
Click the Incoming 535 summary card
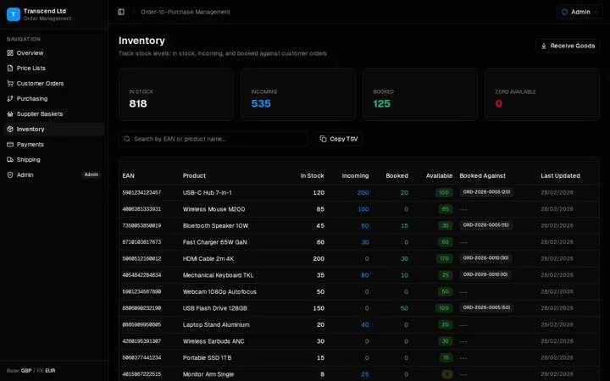(x=298, y=95)
